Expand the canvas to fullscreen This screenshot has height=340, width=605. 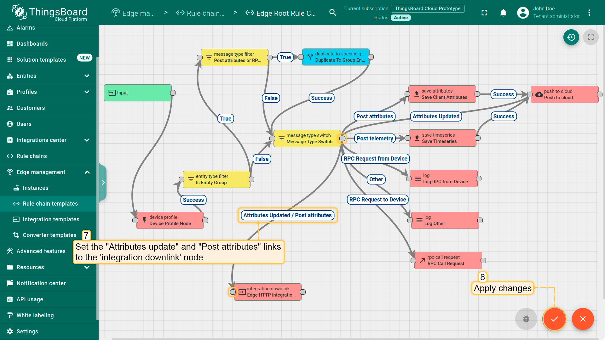[x=591, y=37]
